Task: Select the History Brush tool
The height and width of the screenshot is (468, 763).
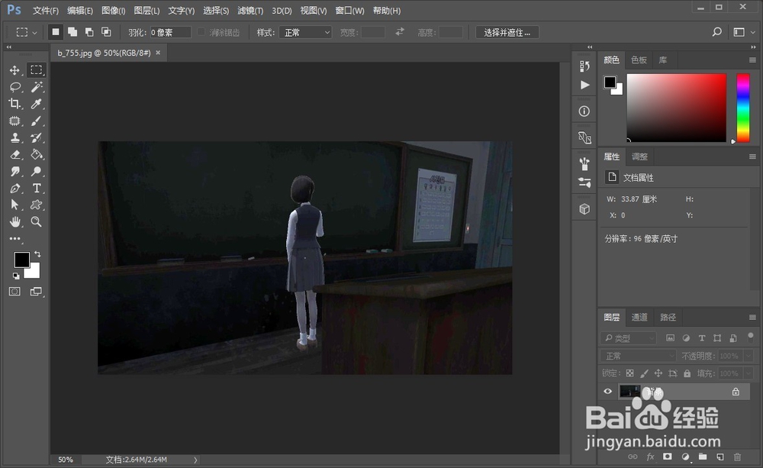Action: pyautogui.click(x=36, y=138)
